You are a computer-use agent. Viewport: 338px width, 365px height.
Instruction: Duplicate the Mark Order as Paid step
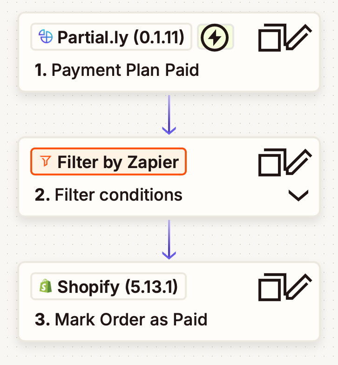[x=271, y=288]
